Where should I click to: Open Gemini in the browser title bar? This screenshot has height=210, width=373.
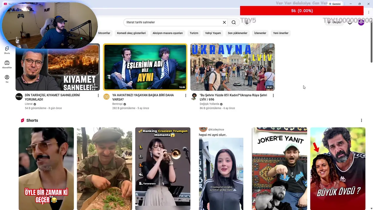pos(335,4)
